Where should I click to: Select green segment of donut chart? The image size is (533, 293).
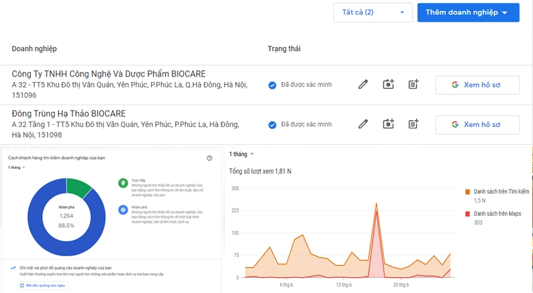point(78,188)
